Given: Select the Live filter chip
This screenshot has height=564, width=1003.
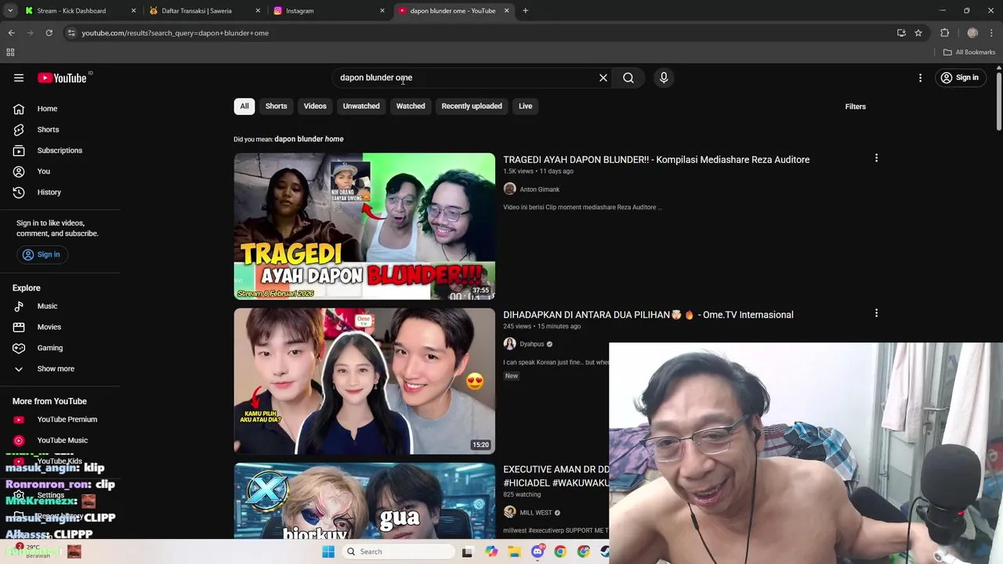Looking at the screenshot, I should [x=525, y=107].
